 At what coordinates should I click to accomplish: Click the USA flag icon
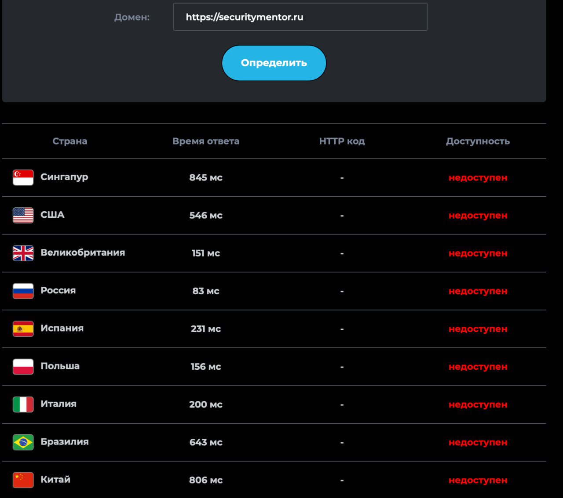tap(23, 215)
